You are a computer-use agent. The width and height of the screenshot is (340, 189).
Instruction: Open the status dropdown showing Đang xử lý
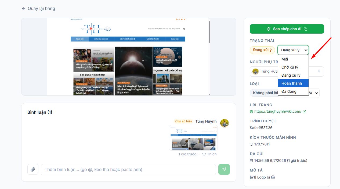click(293, 50)
